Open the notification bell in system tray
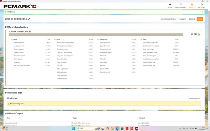Image resolution: width=210 pixels, height=131 pixels. [207, 129]
